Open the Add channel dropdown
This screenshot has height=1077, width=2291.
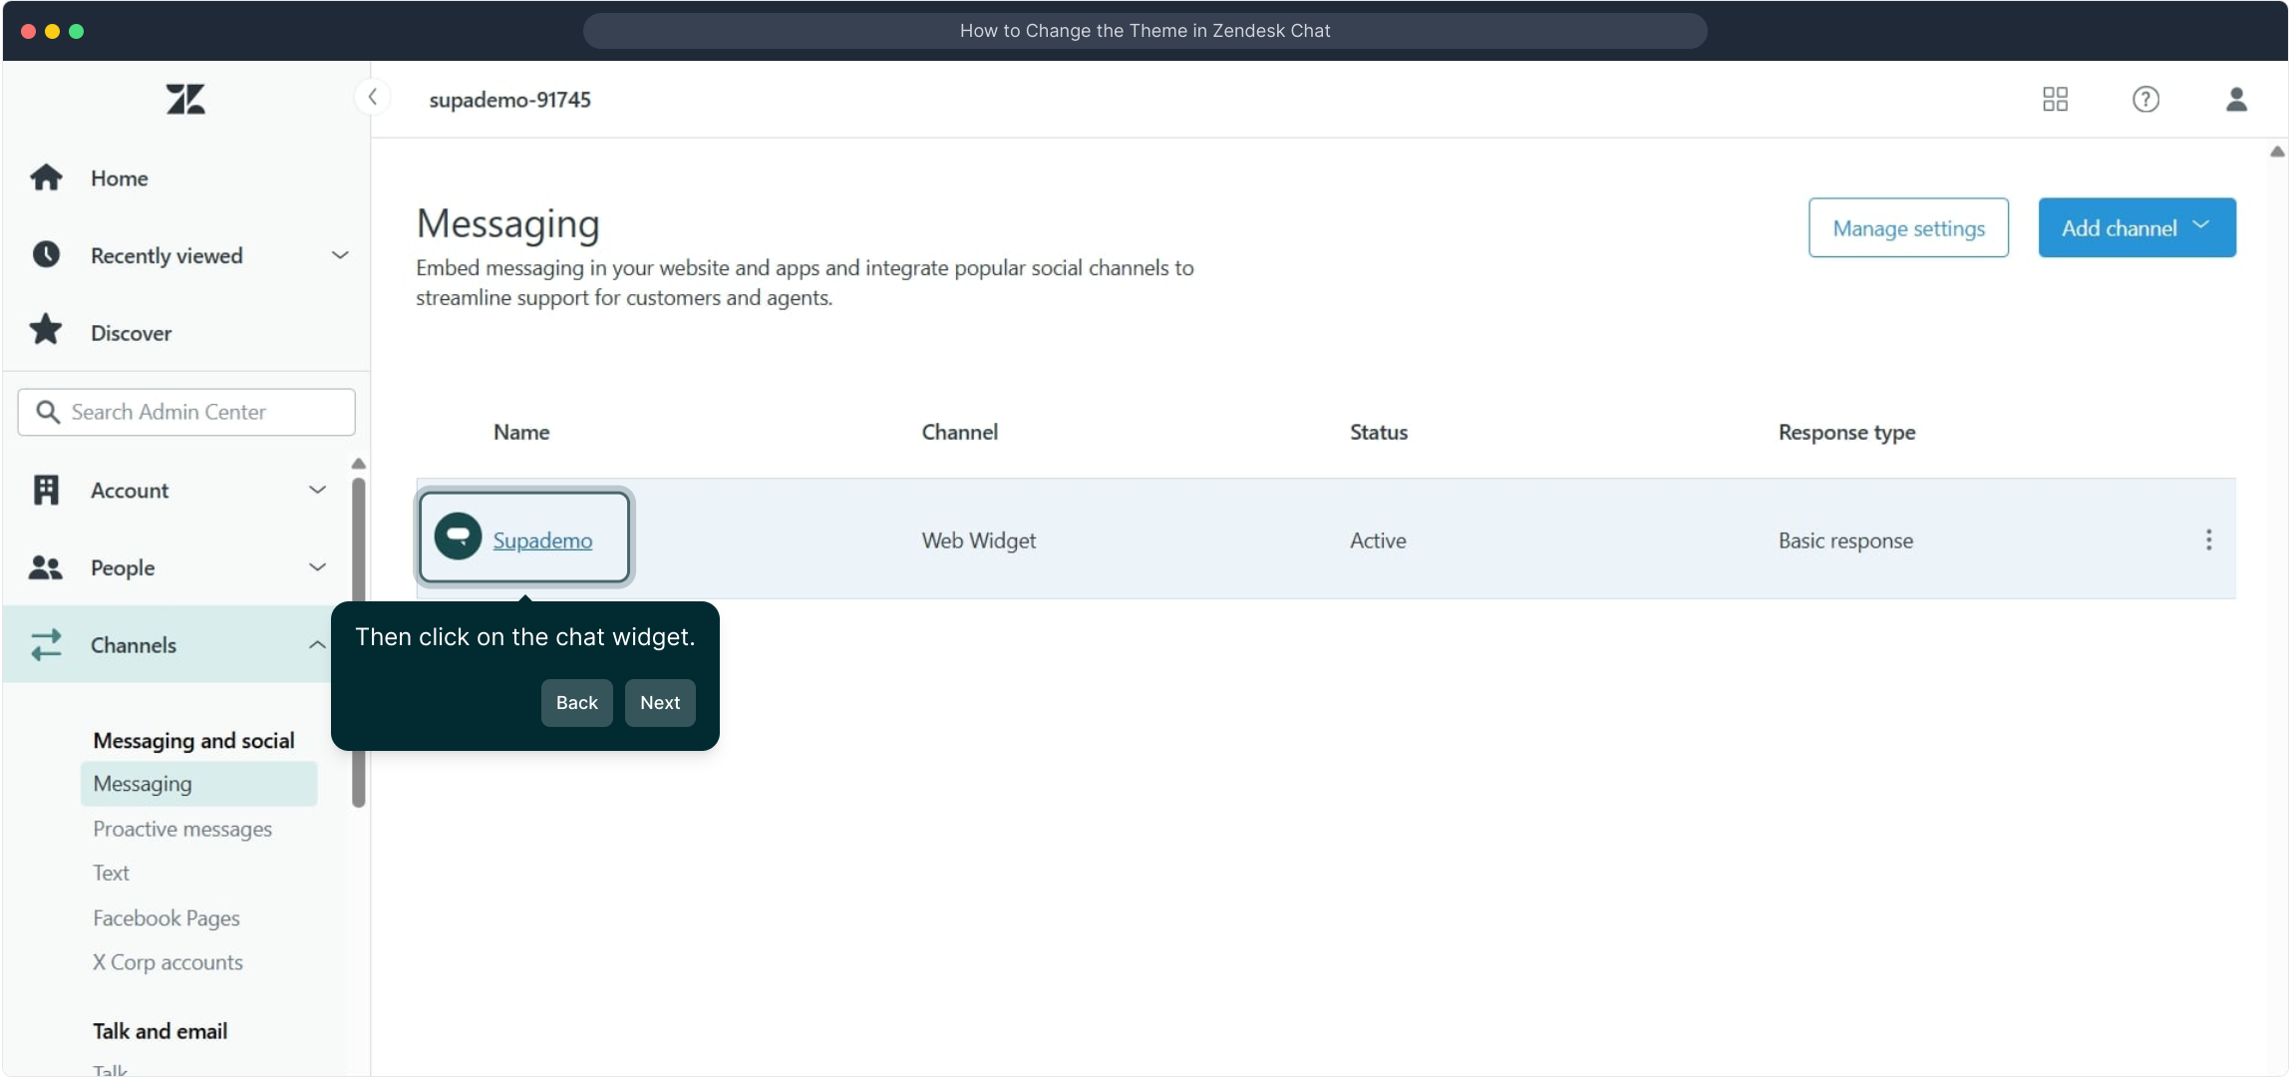2135,228
